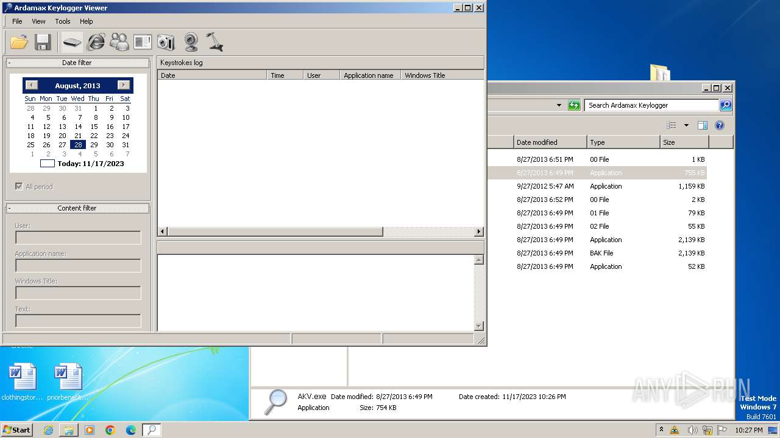
Task: Open Windows Explorer taskbar button
Action: pyautogui.click(x=69, y=430)
